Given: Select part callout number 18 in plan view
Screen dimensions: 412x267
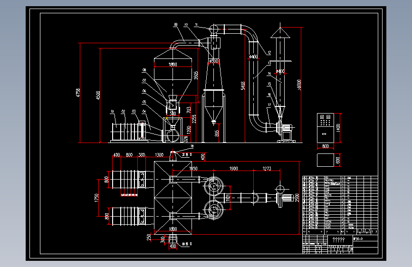Looking at the screenshot, I should 192,146.
